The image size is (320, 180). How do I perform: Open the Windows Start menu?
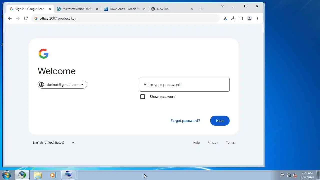pos(6,175)
